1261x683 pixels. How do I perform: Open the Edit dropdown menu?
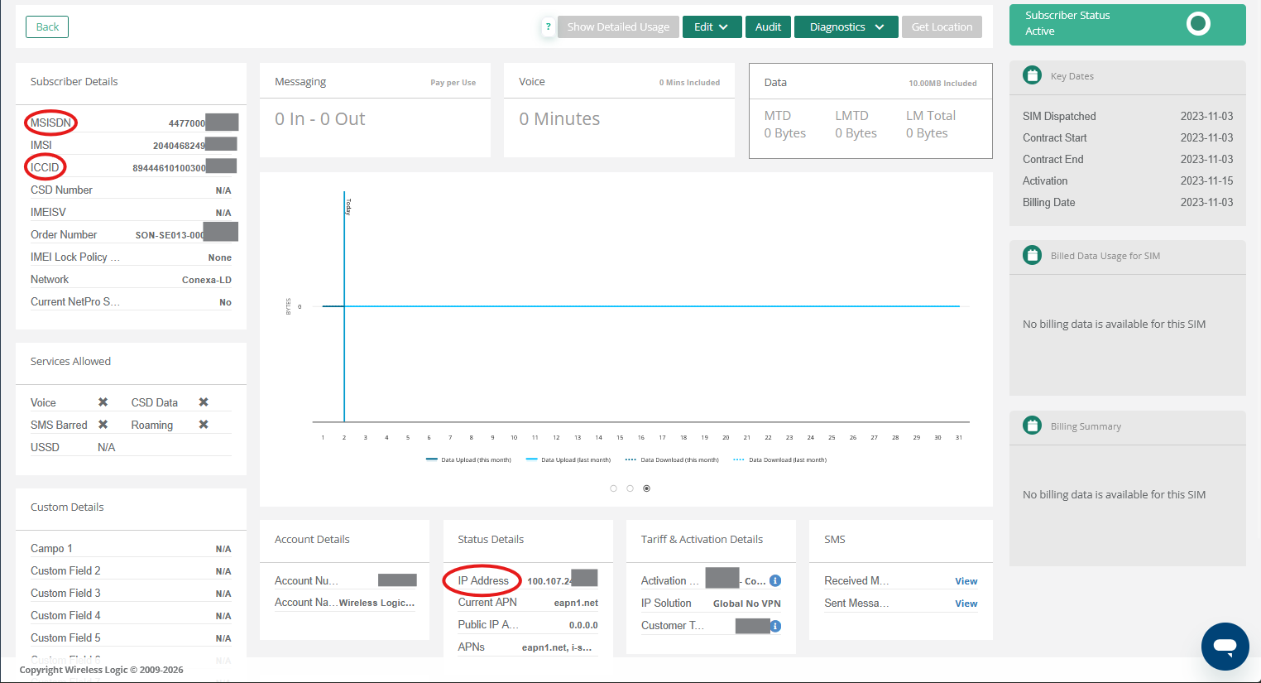(711, 27)
